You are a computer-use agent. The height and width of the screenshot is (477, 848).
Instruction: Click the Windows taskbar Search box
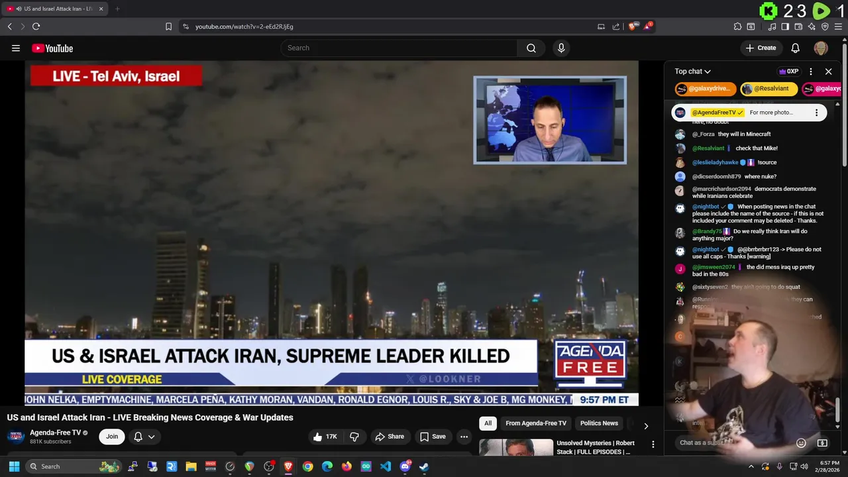(x=74, y=466)
